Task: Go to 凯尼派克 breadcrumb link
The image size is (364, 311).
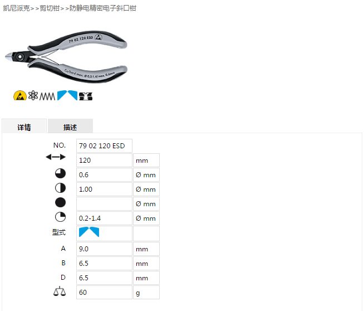Action: click(x=16, y=8)
